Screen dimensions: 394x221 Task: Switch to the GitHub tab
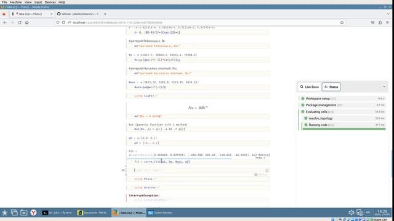[78, 14]
